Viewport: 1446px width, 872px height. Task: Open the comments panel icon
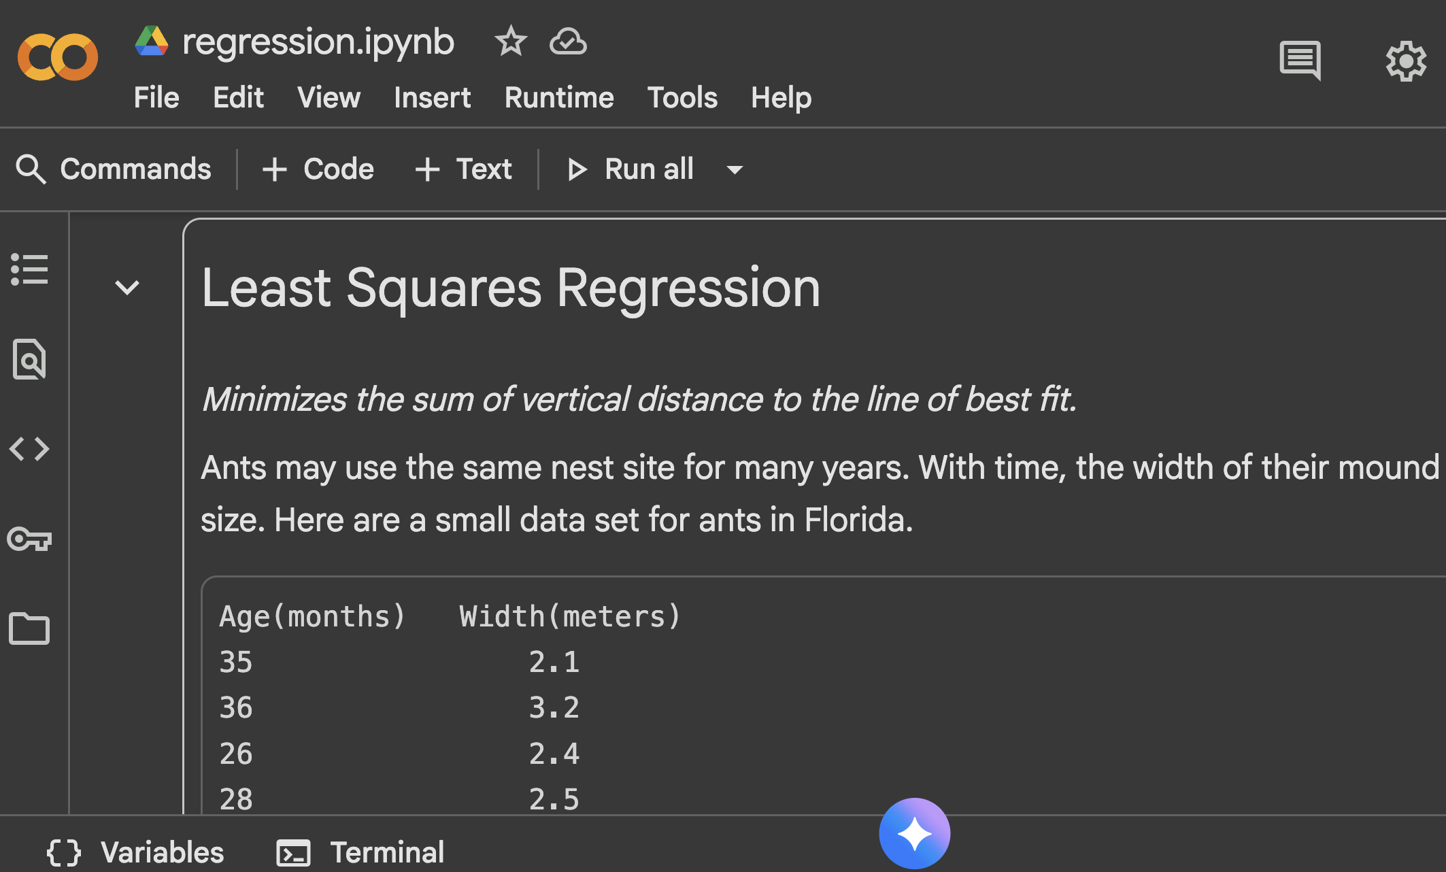pyautogui.click(x=1300, y=61)
